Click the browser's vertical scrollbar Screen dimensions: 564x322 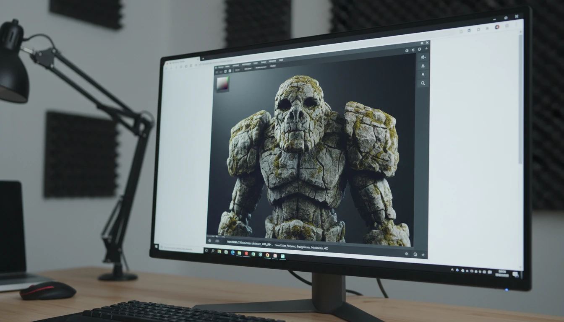[521, 99]
